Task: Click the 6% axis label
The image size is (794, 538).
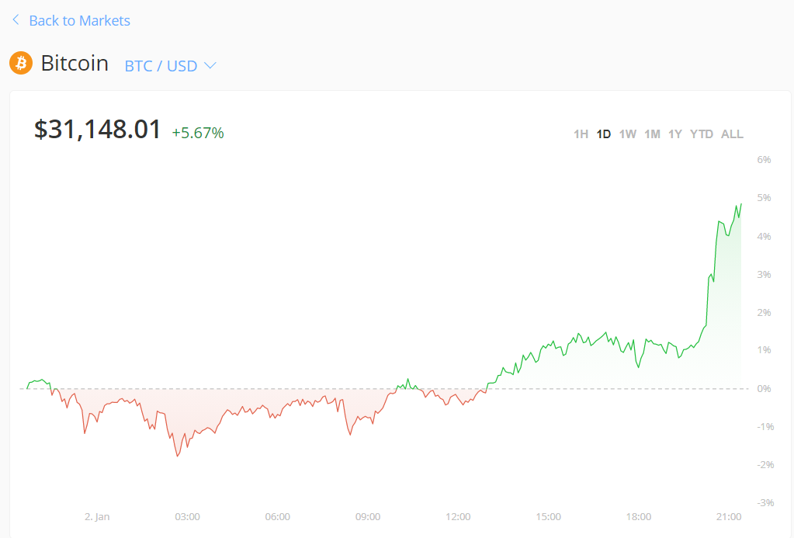Action: pos(764,160)
